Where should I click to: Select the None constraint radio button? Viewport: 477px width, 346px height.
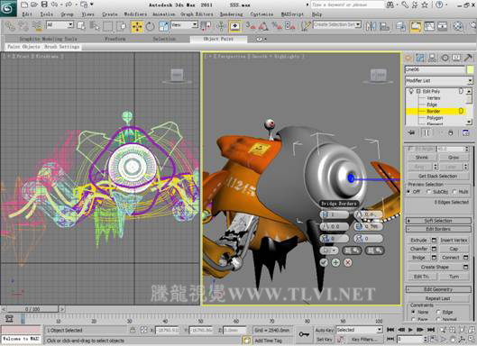[x=413, y=312]
